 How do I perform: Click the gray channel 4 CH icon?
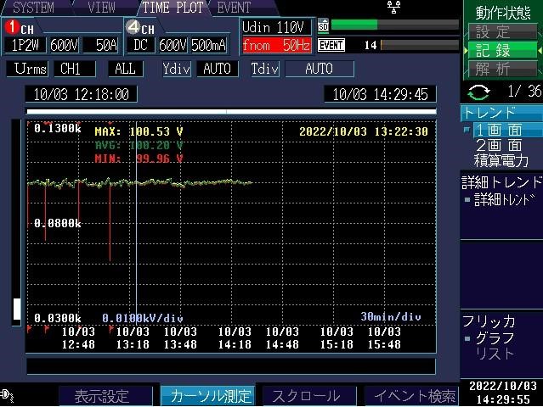[x=133, y=27]
